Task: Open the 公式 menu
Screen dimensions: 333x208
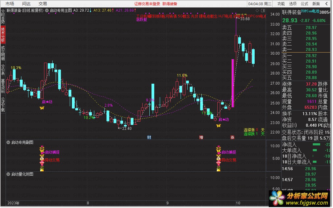Action: click(x=304, y=4)
